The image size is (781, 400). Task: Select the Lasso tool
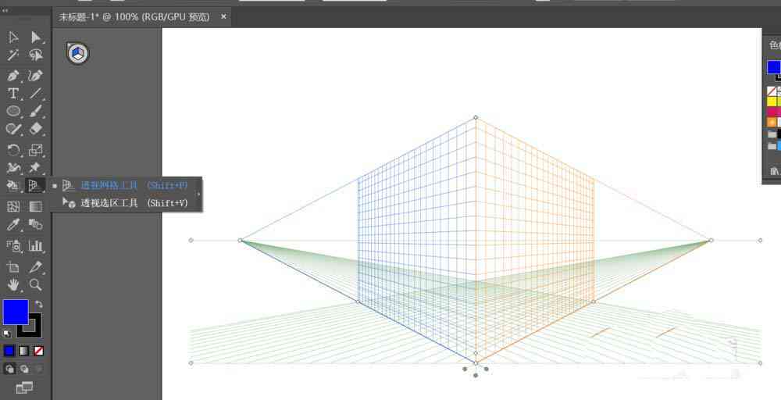coord(36,55)
